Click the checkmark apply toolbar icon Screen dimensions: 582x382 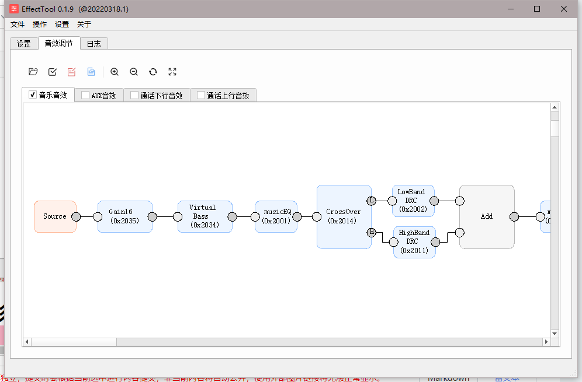[x=53, y=72]
